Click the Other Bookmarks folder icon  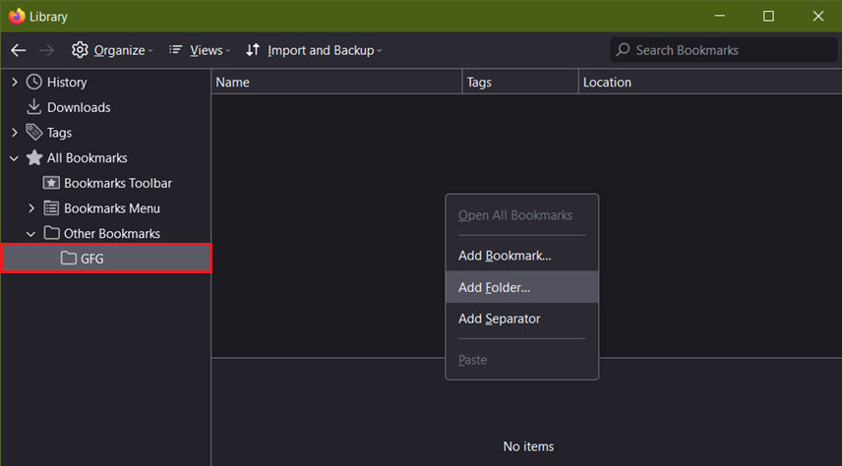51,233
